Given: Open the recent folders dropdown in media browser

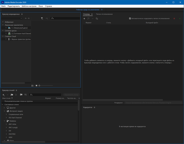Looking at the screenshot, I should (21, 18).
